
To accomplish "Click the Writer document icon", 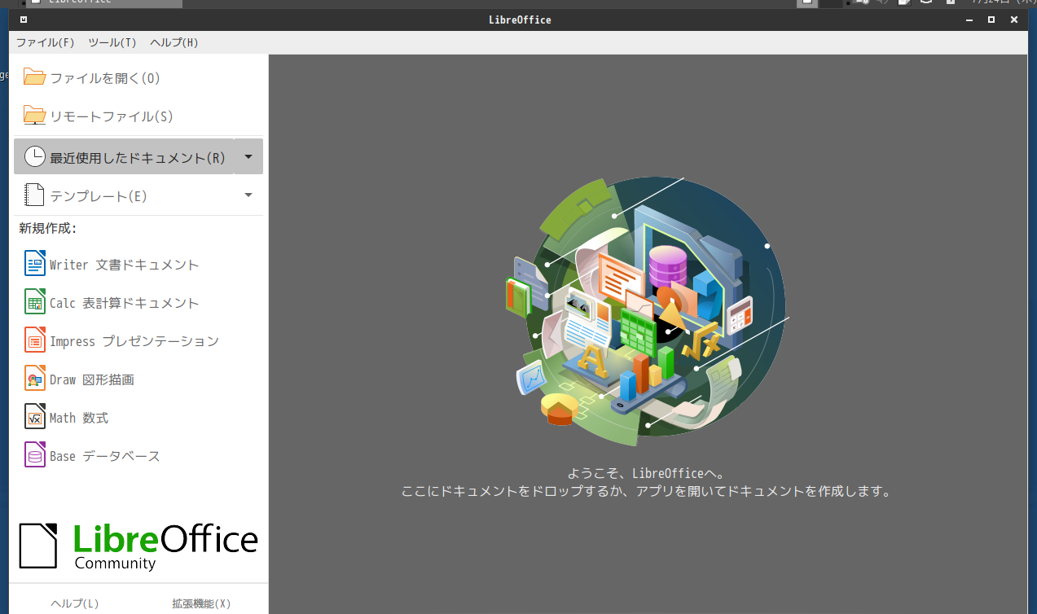I will 35,264.
